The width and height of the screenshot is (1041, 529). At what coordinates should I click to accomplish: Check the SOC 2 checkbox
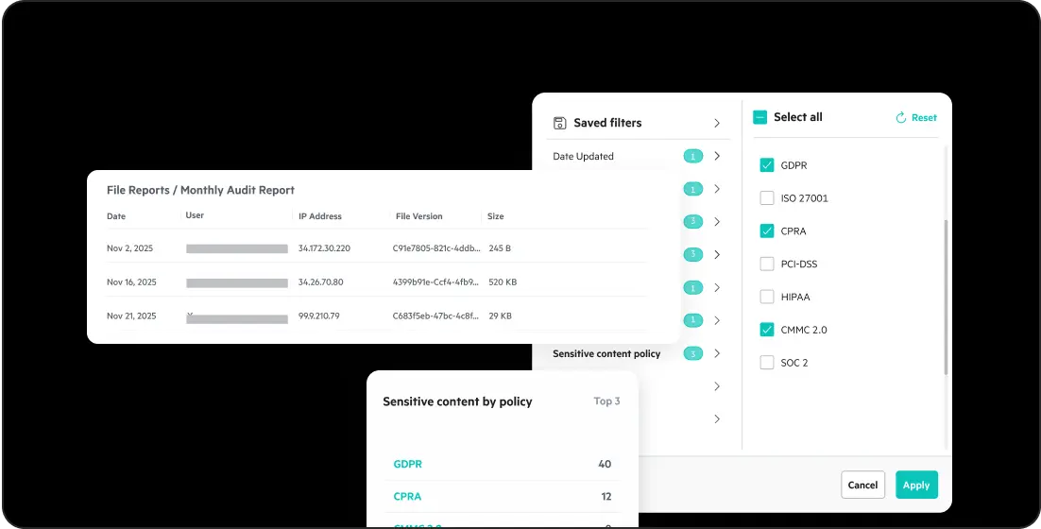click(x=767, y=363)
